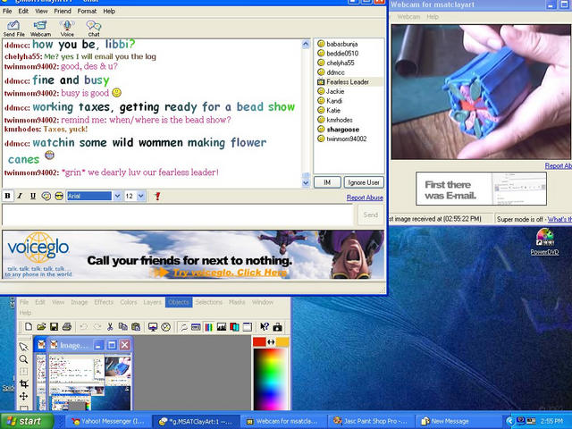Click the Full Screen Preview monitor icon
The image size is (572, 429).
[153, 327]
